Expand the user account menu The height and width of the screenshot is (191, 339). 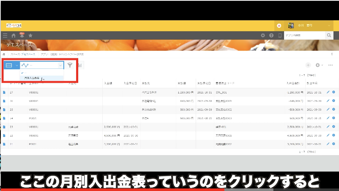[x=329, y=26]
